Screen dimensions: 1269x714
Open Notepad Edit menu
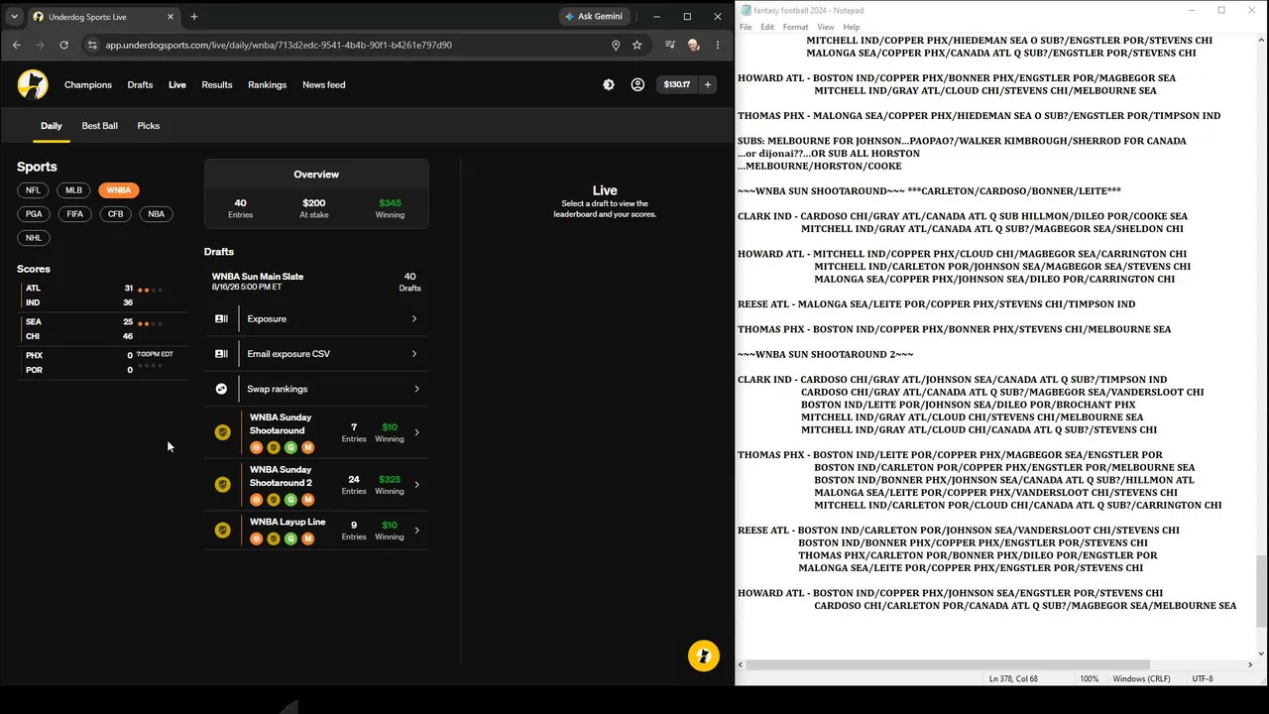(x=767, y=27)
